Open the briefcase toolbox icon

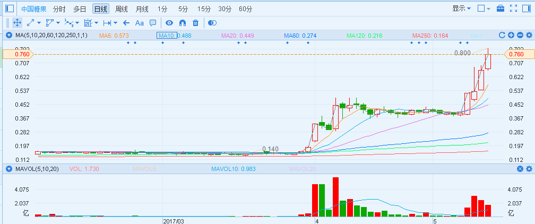[501, 8]
